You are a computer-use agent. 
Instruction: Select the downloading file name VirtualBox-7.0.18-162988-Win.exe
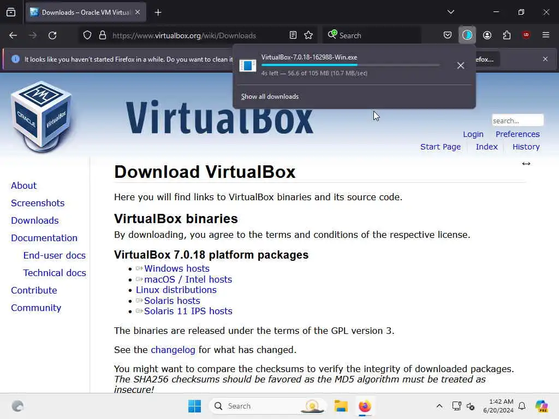click(x=309, y=57)
